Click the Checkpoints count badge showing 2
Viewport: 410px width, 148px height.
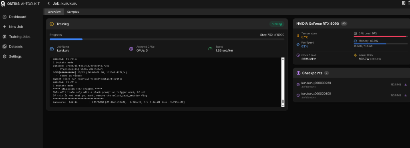pyautogui.click(x=327, y=73)
